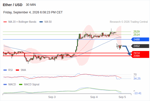Click the RSI value 34.25 readout
The width and height of the screenshot is (150, 101).
click(x=137, y=79)
